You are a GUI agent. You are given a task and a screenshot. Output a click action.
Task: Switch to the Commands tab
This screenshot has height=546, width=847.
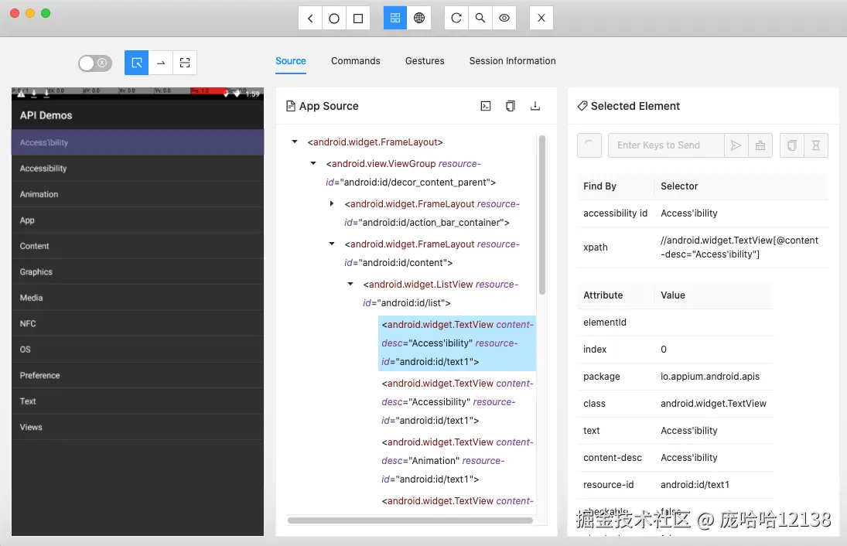(356, 61)
